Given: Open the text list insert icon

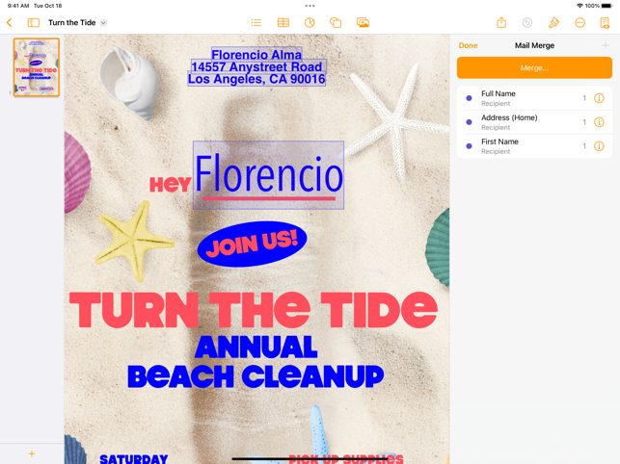Looking at the screenshot, I should (x=256, y=22).
